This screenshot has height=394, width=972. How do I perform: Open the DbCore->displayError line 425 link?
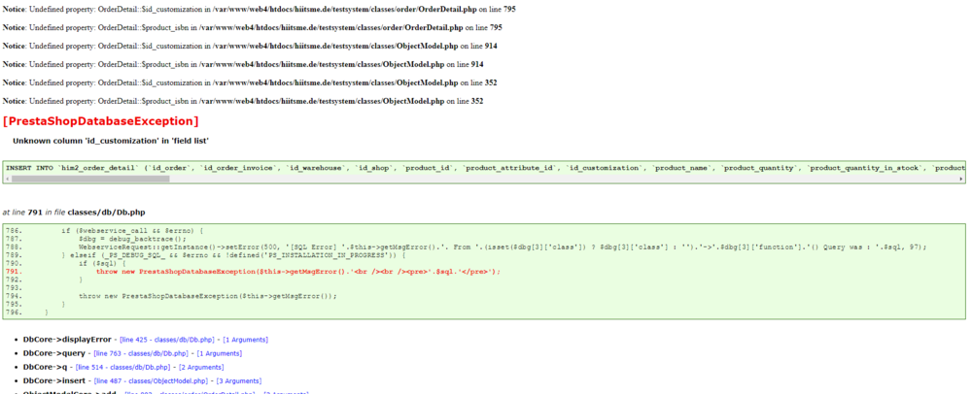[167, 340]
